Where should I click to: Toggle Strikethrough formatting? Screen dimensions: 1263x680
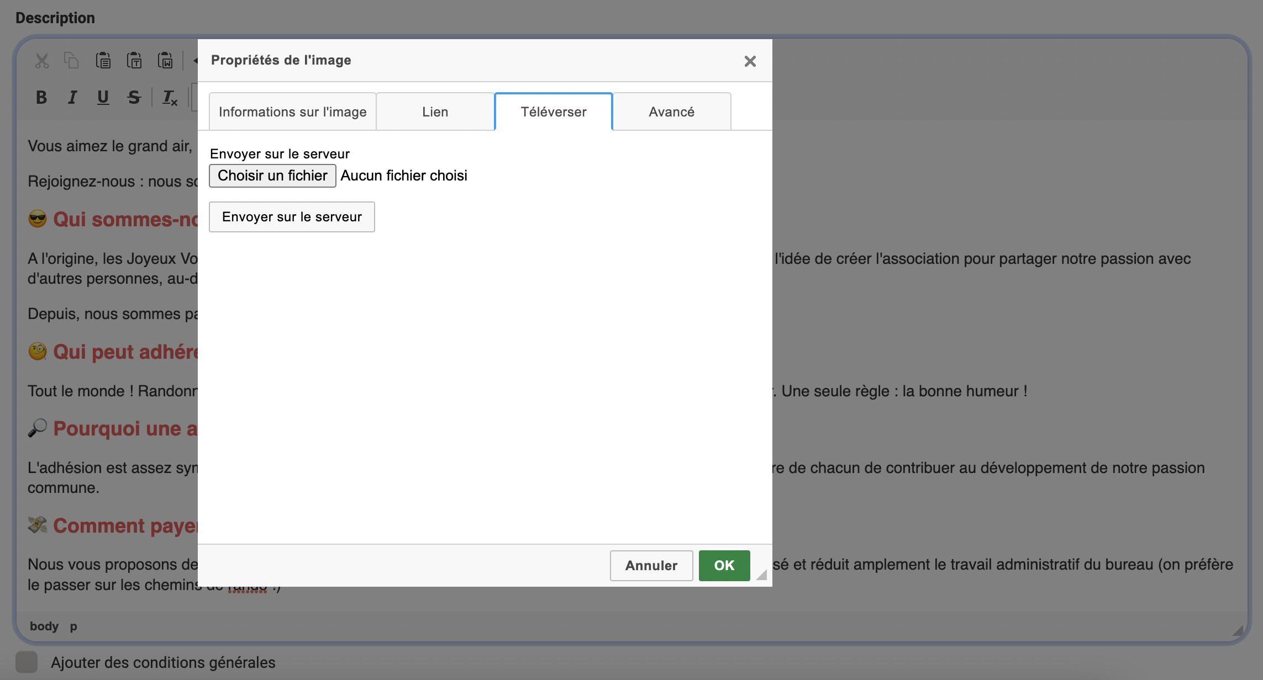coord(134,98)
